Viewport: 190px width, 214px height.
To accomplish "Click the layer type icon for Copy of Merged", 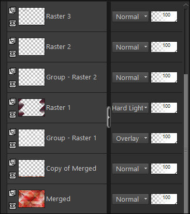I will point(12,162).
